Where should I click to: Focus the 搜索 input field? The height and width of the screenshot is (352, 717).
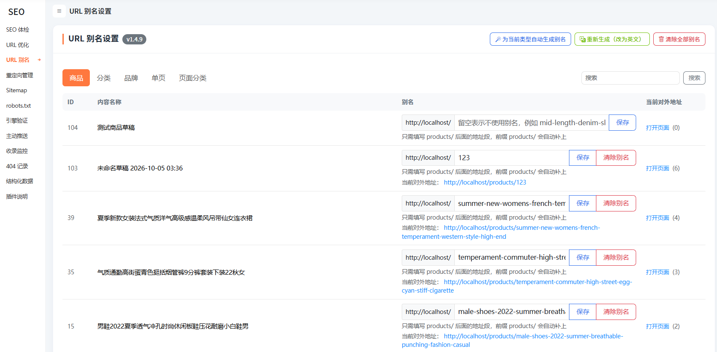point(630,78)
